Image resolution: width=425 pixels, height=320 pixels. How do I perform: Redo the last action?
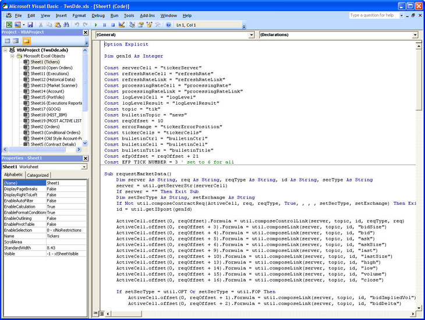pos(85,24)
